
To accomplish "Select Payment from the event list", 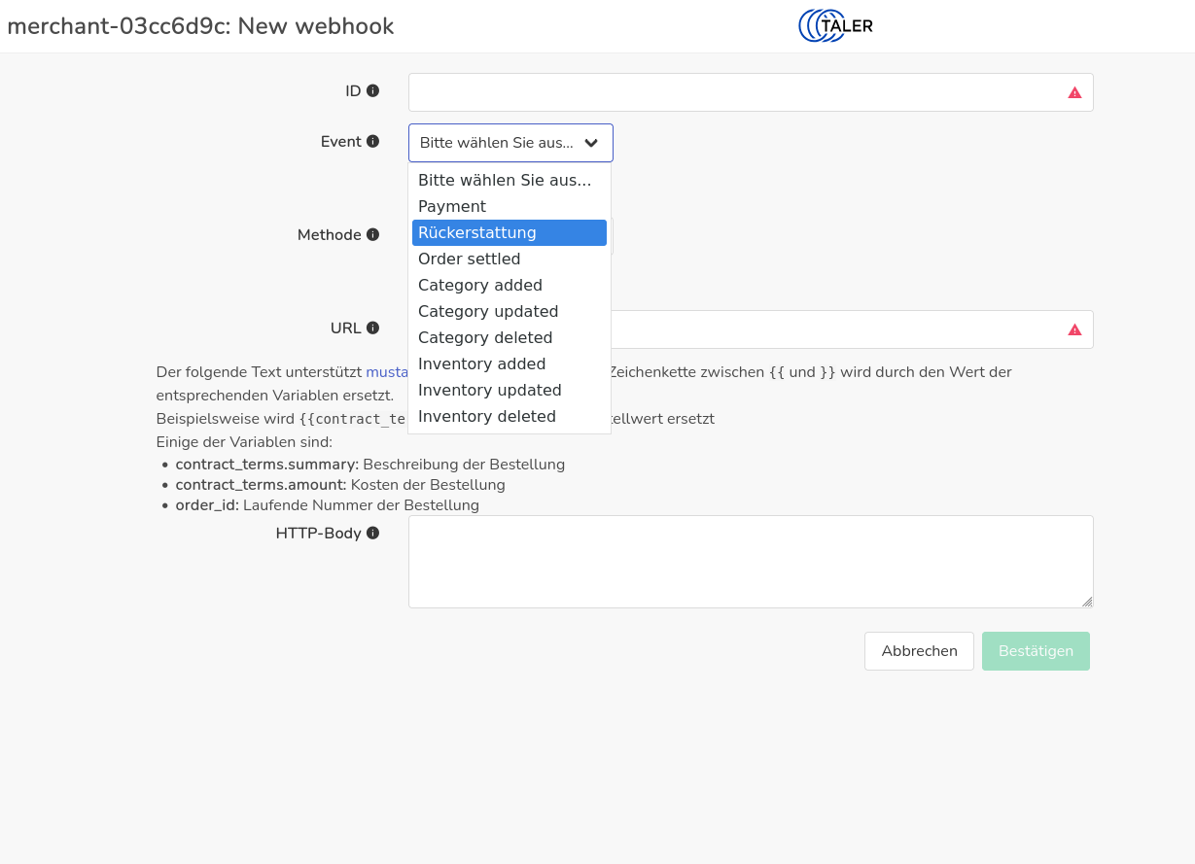I will pyautogui.click(x=452, y=207).
